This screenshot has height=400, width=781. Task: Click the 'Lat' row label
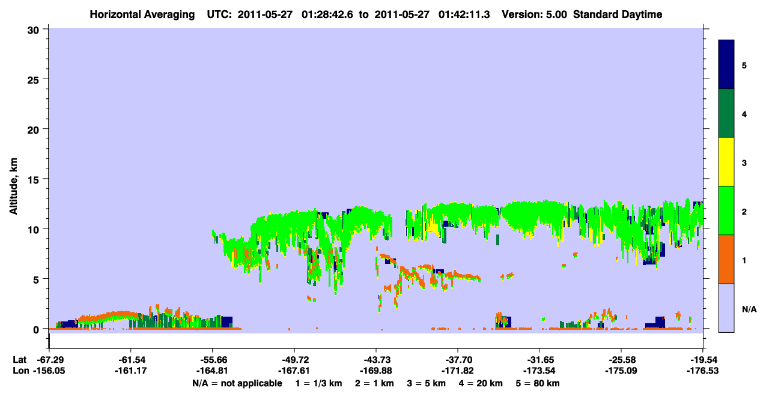[20, 360]
